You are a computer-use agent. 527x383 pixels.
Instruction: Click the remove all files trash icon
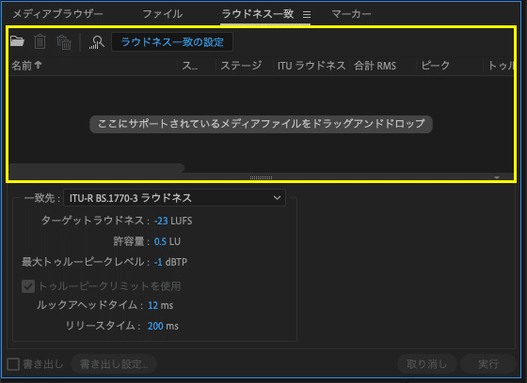click(64, 42)
